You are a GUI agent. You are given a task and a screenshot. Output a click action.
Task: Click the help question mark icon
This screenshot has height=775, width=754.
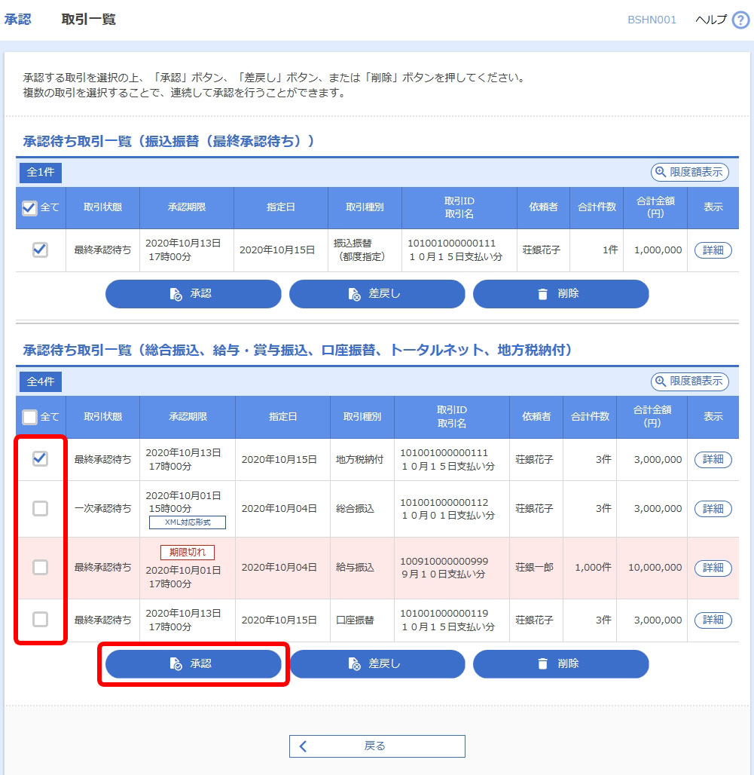click(740, 20)
